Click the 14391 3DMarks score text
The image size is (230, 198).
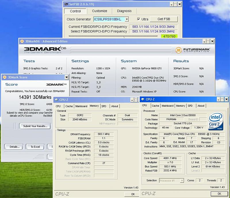point(35,97)
